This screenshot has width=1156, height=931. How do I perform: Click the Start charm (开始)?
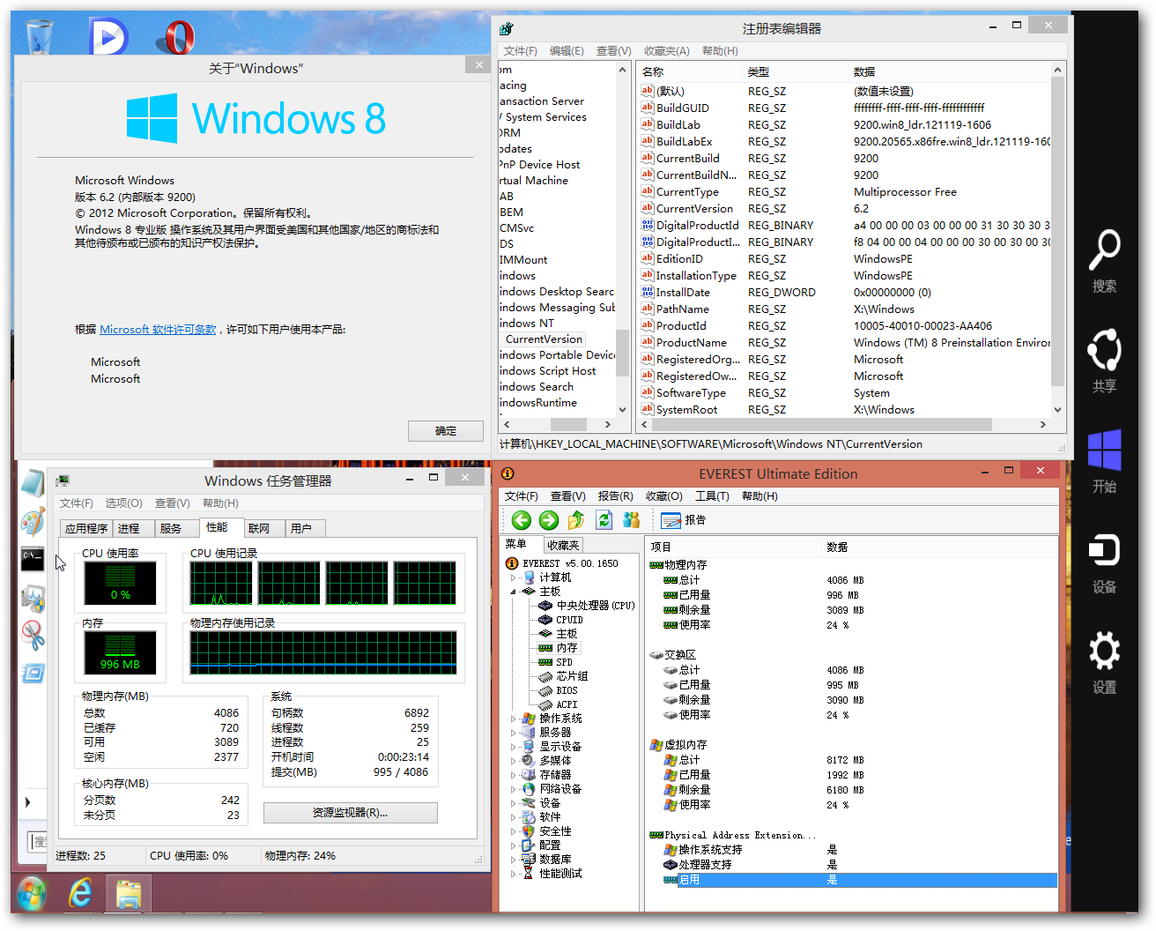pyautogui.click(x=1104, y=461)
